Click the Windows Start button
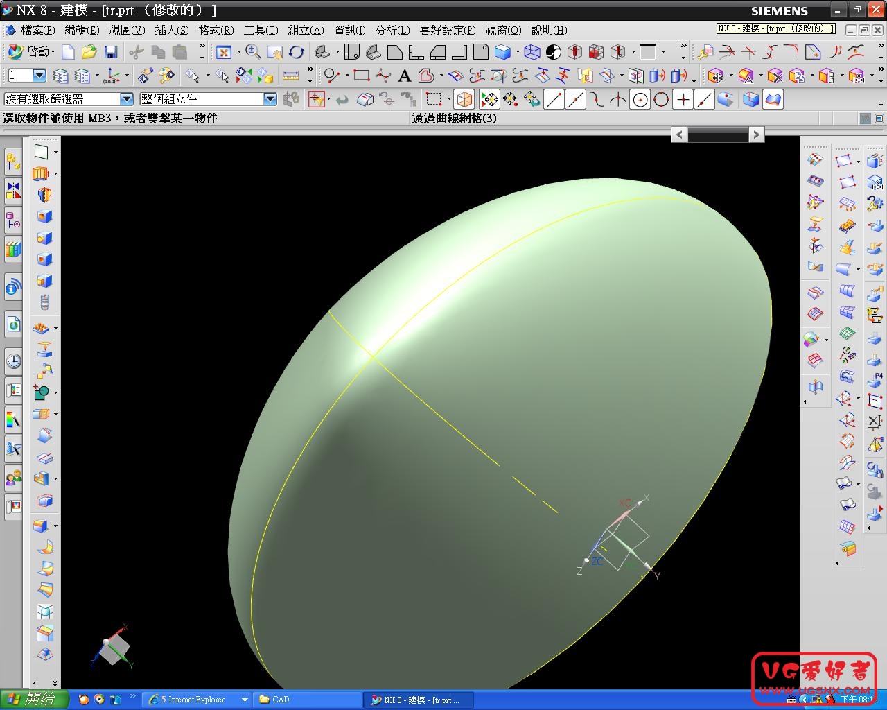 click(35, 700)
